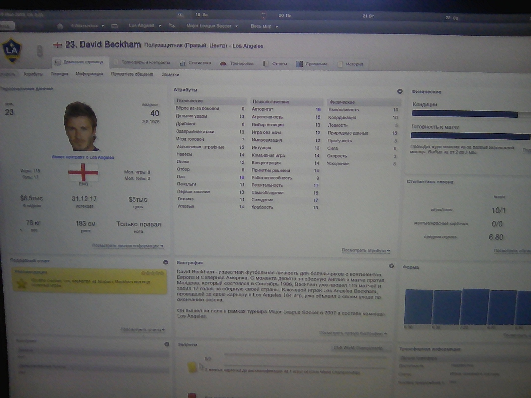Open the manager home icon in the top bar
Image resolution: width=531 pixels, height=398 pixels.
click(60, 26)
